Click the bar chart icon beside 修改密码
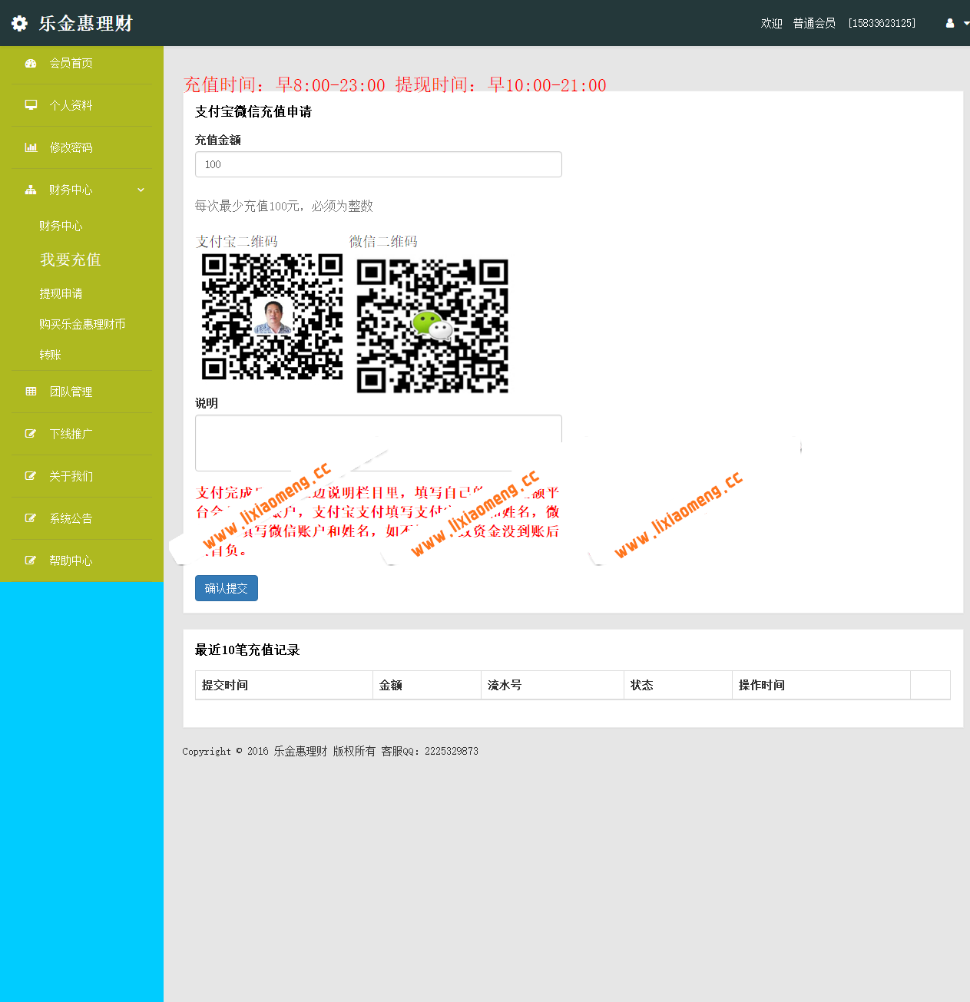The image size is (970, 1002). pos(31,147)
